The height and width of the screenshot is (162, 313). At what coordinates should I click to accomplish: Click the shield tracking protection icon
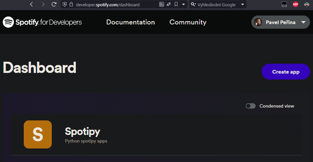tap(65, 5)
